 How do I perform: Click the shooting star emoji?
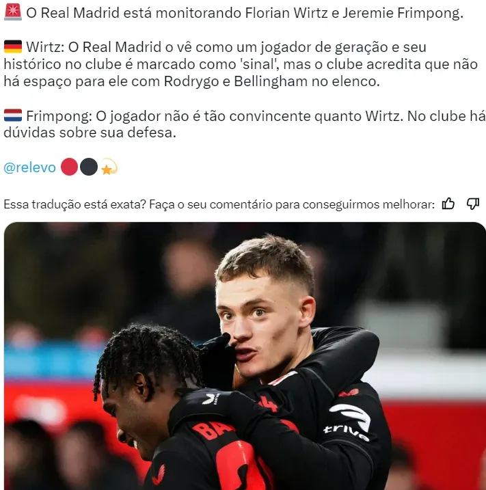(x=109, y=167)
